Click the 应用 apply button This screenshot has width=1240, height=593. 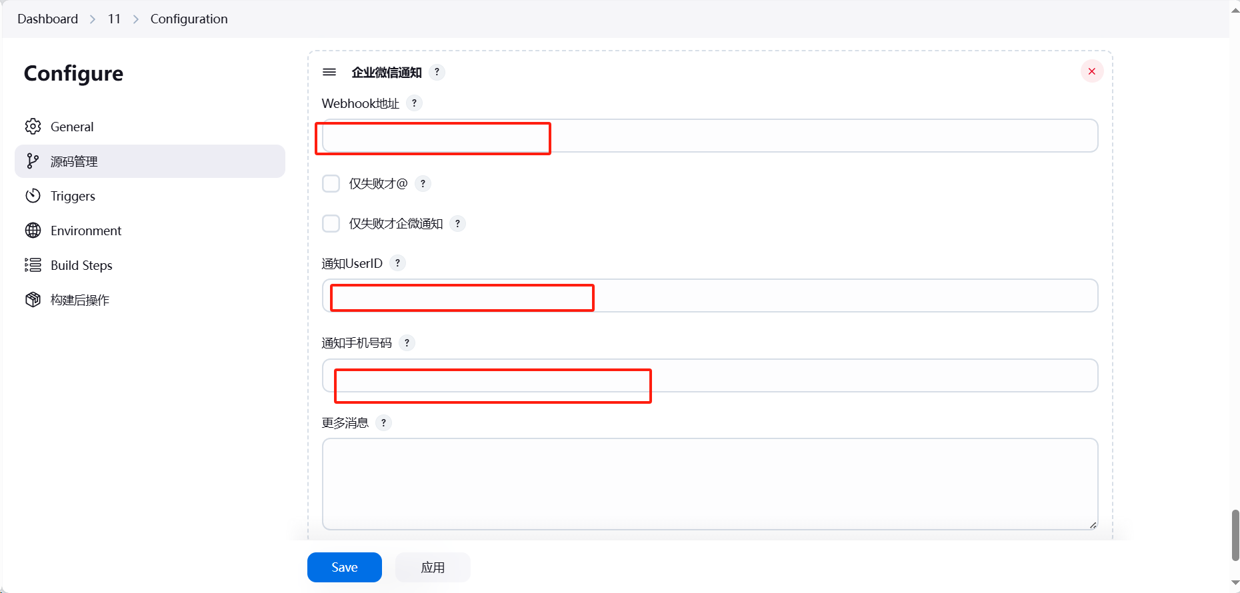pos(433,567)
